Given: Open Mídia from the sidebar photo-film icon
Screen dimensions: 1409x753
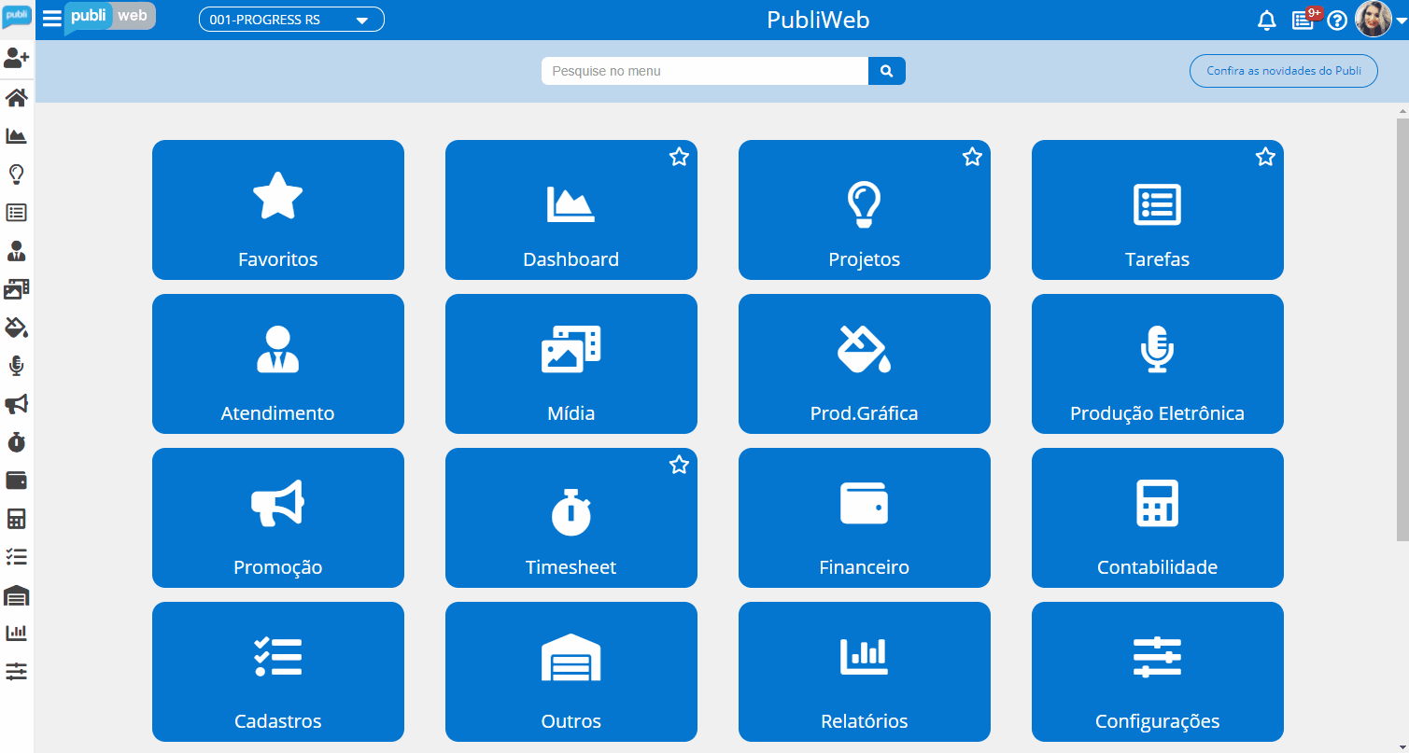Looking at the screenshot, I should (x=16, y=289).
